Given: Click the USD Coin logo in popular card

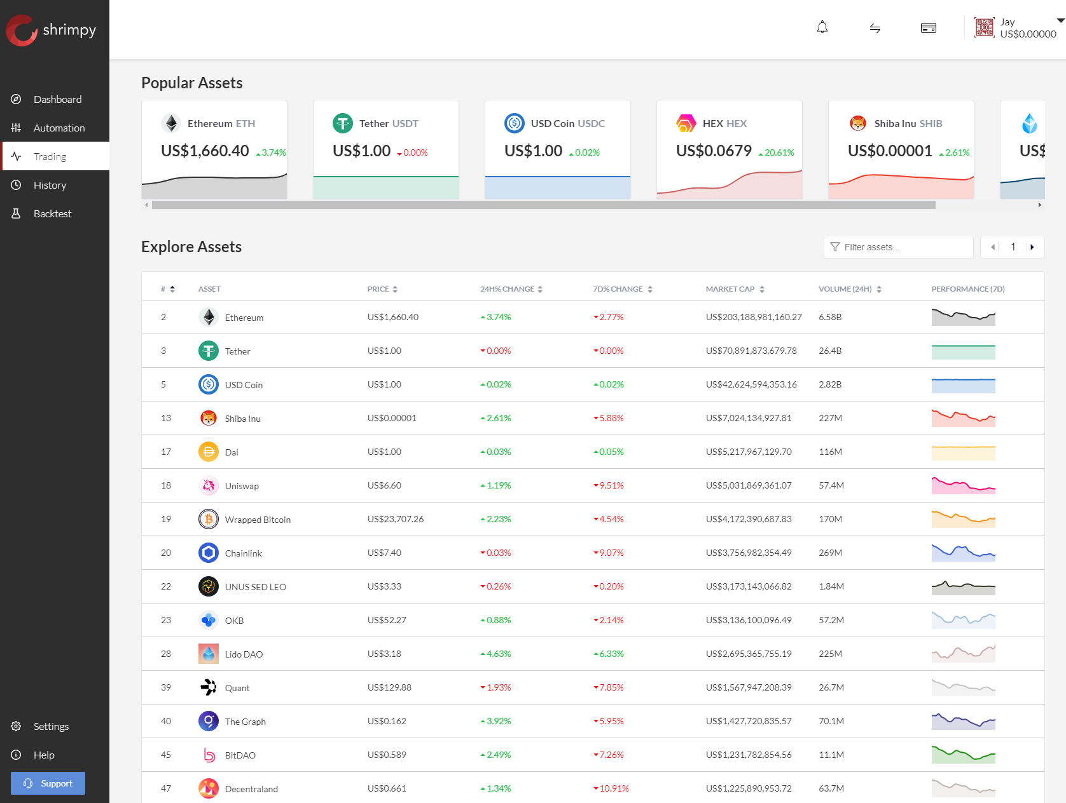Looking at the screenshot, I should 515,123.
